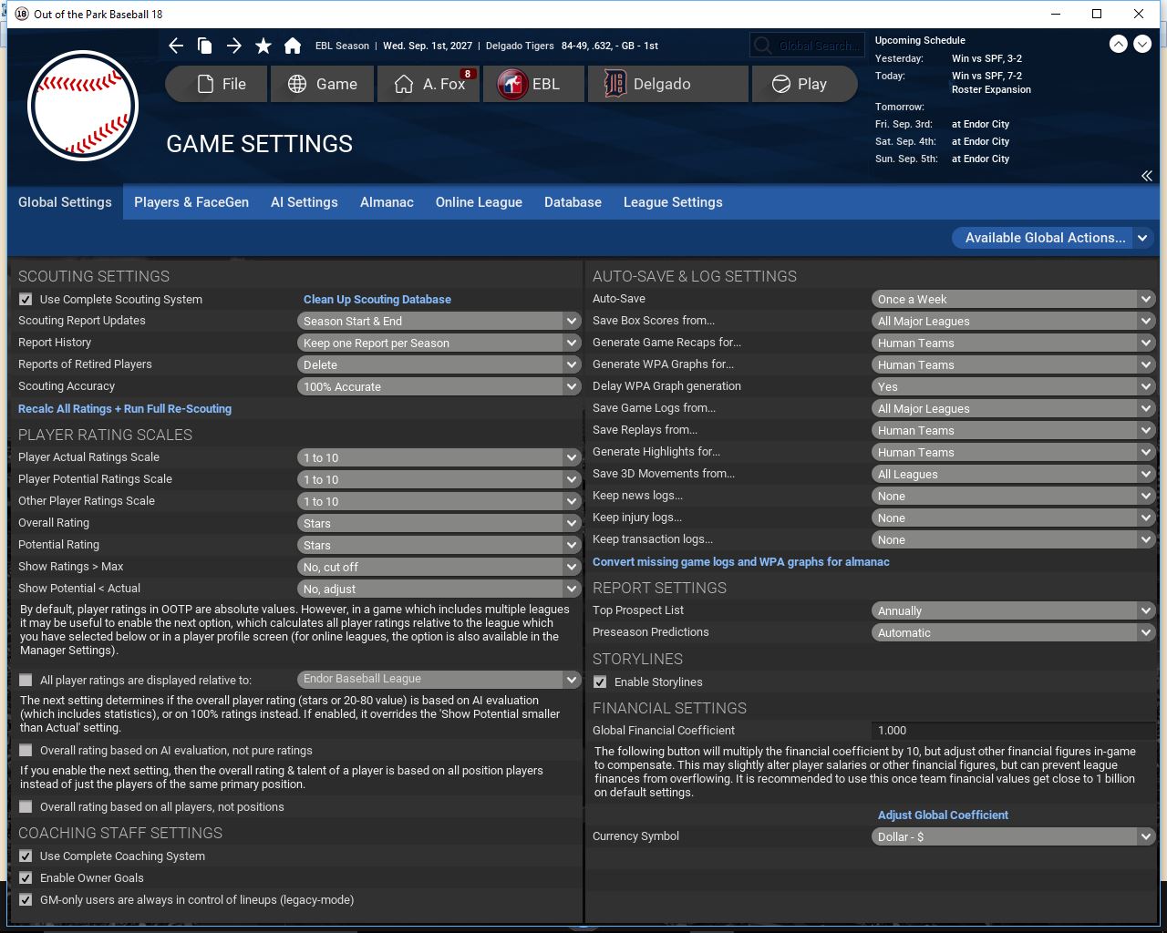Click the forward arrow navigation icon
The width and height of the screenshot is (1167, 933).
point(234,46)
